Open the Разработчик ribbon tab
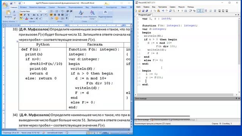 97,7
